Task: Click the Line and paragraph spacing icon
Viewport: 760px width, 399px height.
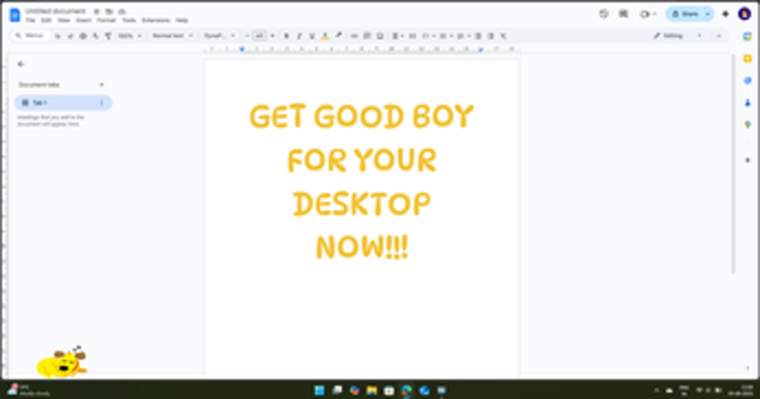Action: click(x=412, y=36)
